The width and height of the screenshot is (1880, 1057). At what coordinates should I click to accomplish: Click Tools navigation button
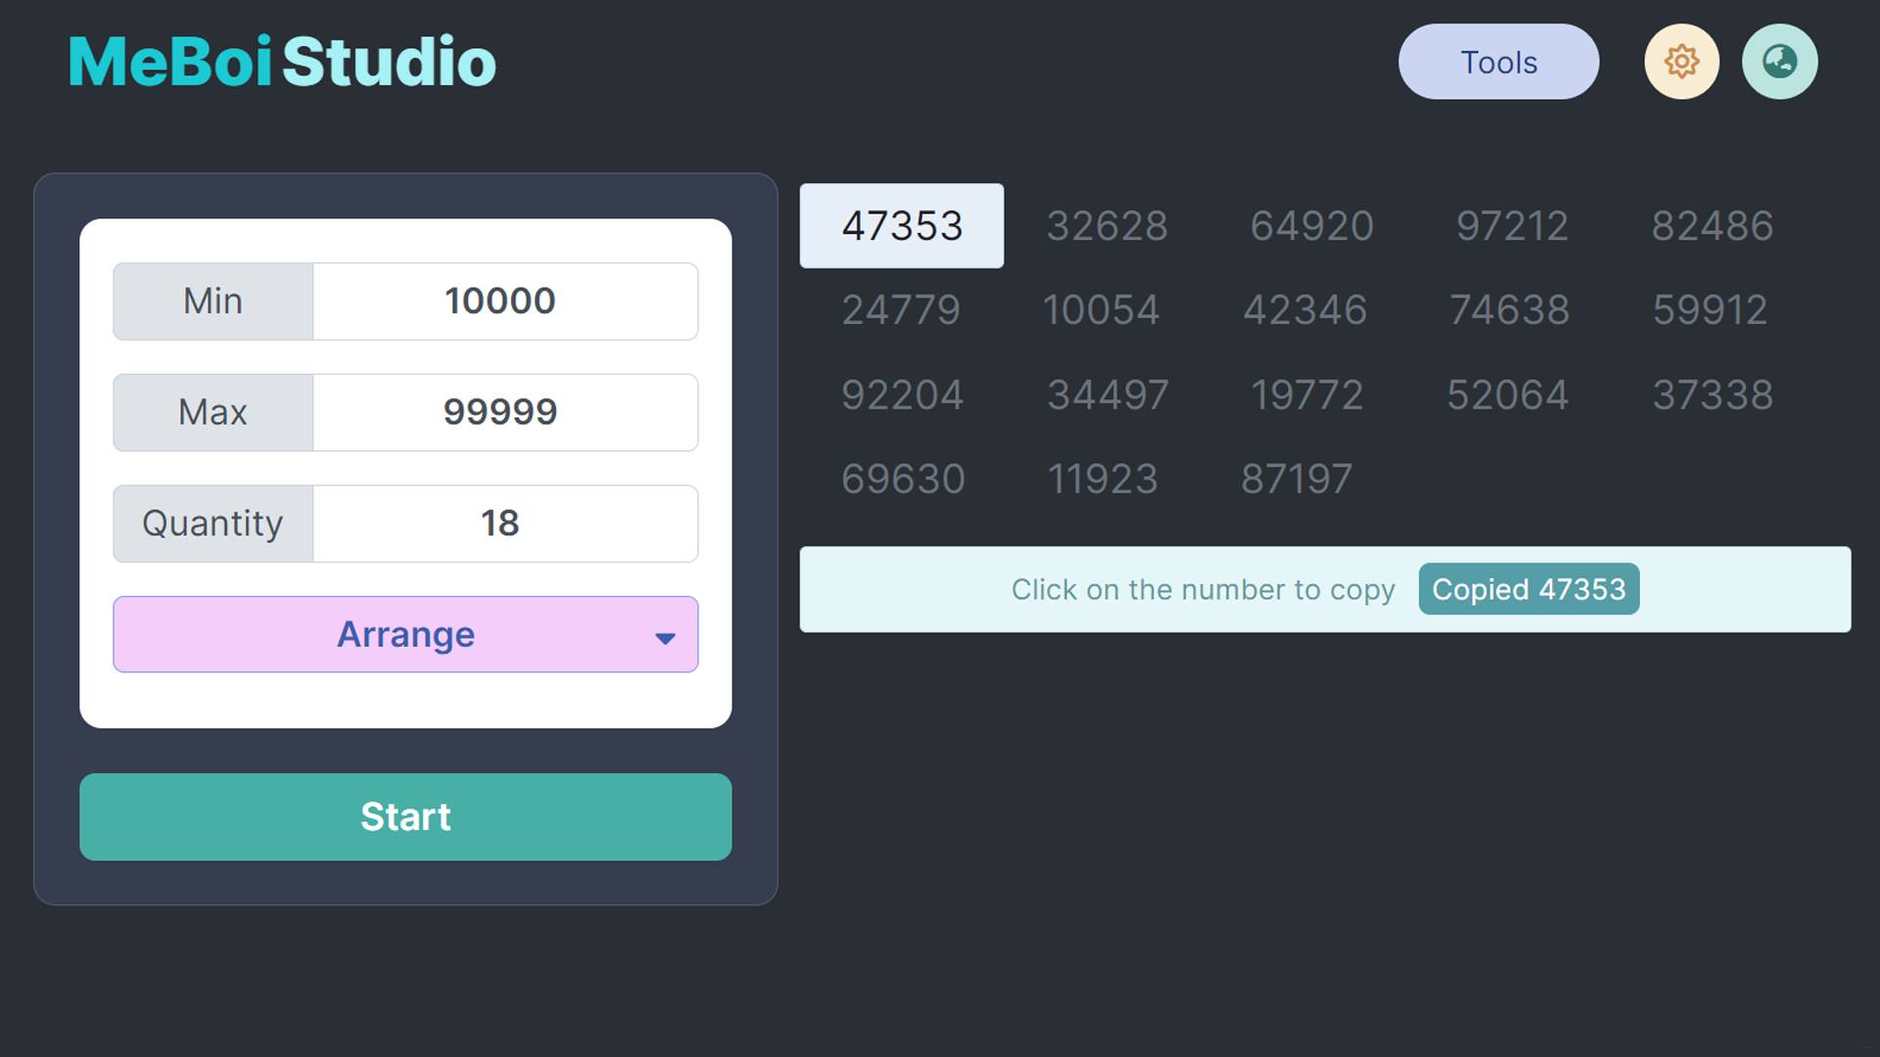coord(1499,62)
